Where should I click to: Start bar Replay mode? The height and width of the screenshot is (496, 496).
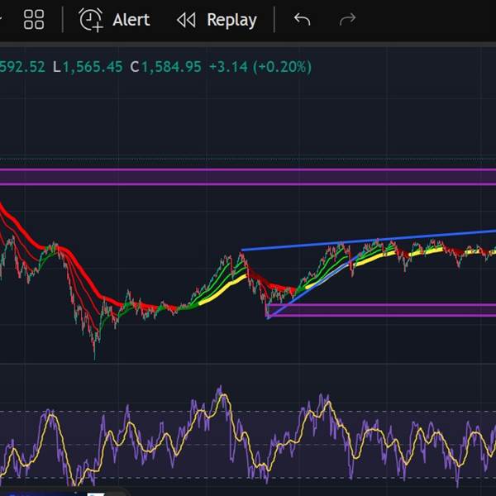point(217,20)
